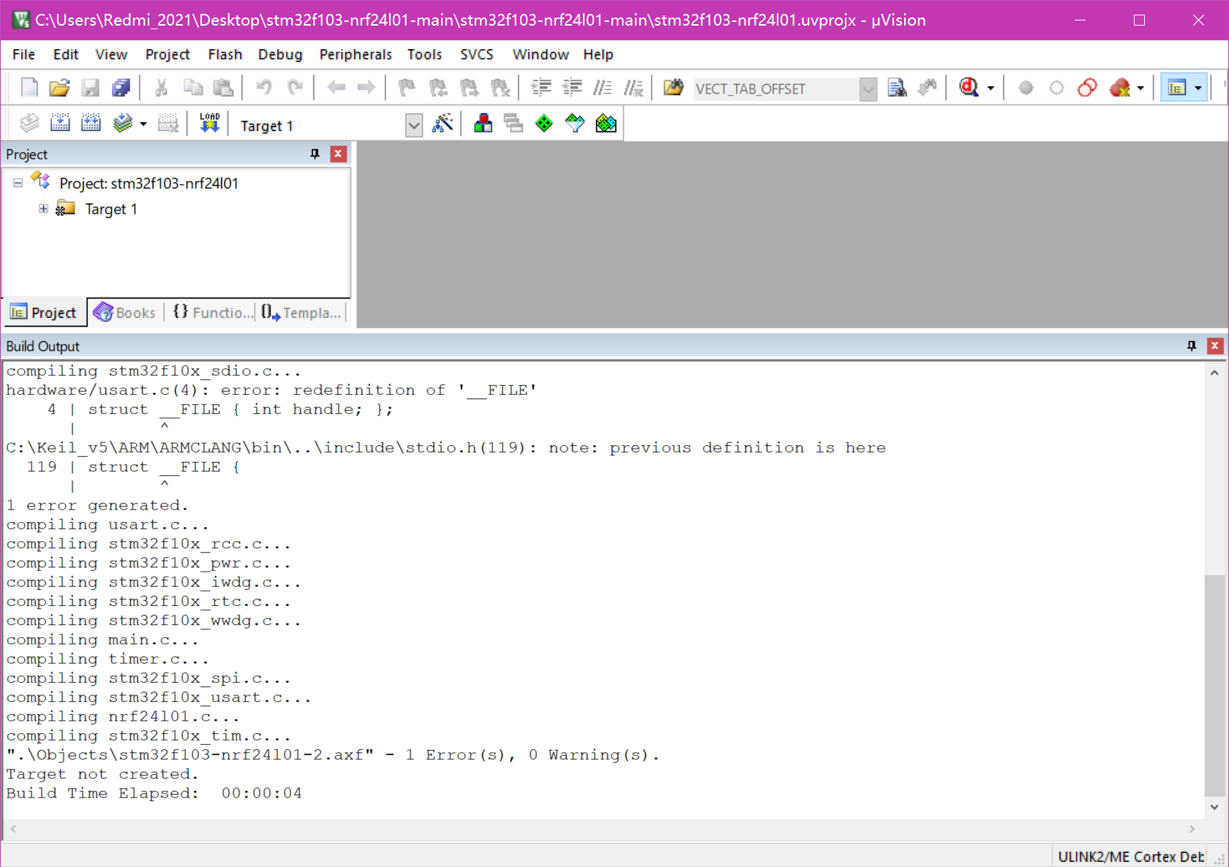The height and width of the screenshot is (867, 1229).
Task: Switch to the Functions tab
Action: (212, 313)
